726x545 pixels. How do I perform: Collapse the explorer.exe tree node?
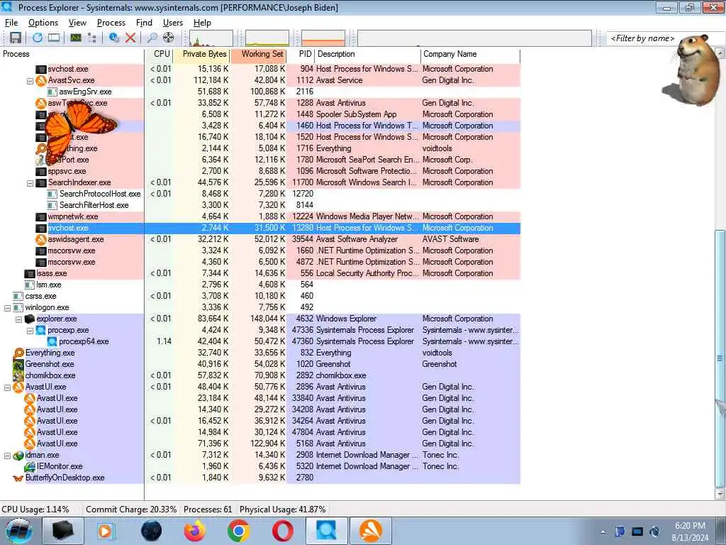(18, 320)
